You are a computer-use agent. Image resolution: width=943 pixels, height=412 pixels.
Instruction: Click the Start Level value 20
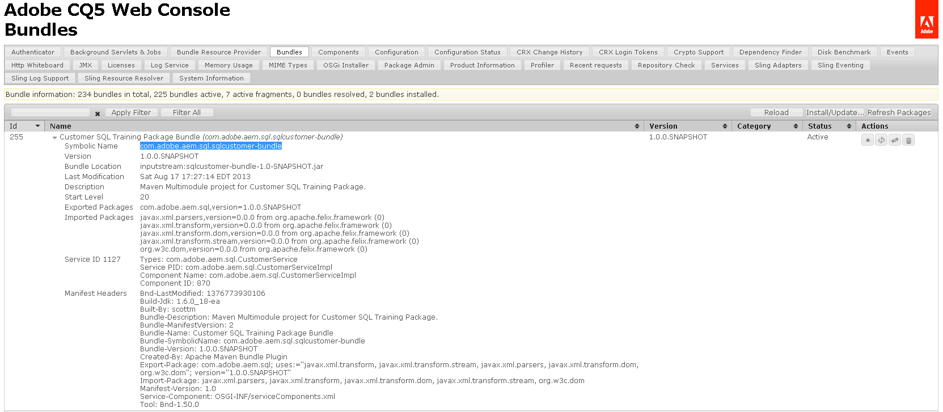pos(145,197)
